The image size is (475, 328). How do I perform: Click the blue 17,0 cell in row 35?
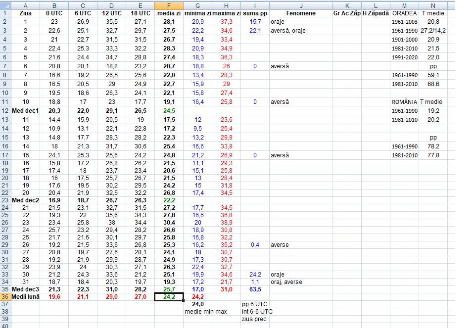tap(197, 289)
